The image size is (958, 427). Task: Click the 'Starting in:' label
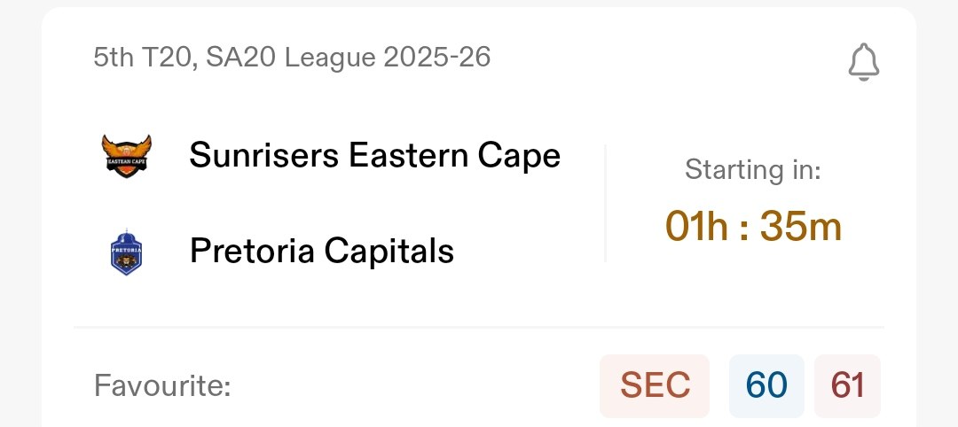point(752,170)
